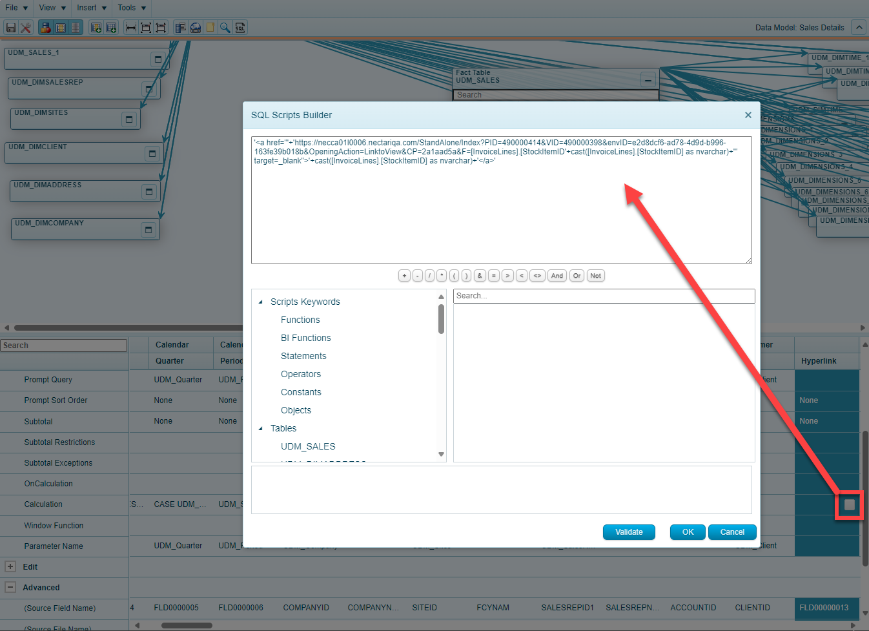Open the wrench and screwdriver settings icon
The width and height of the screenshot is (869, 631).
[26, 28]
